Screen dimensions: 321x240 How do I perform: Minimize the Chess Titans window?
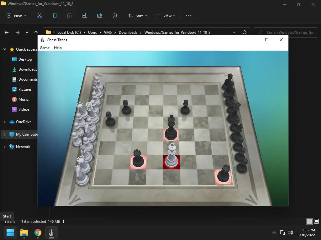coord(253,40)
